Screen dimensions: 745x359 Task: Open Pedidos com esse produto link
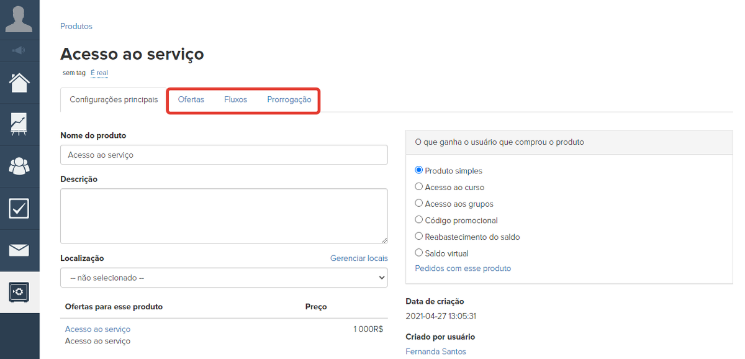point(463,268)
